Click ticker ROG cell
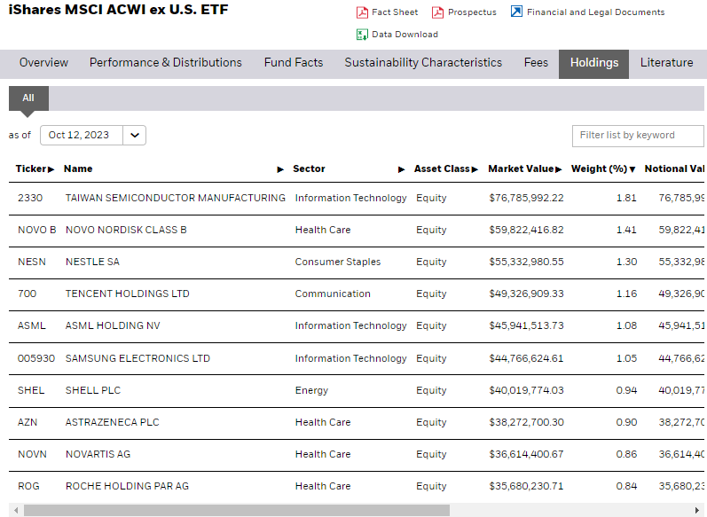Viewport: 707px width, 517px height. point(28,486)
